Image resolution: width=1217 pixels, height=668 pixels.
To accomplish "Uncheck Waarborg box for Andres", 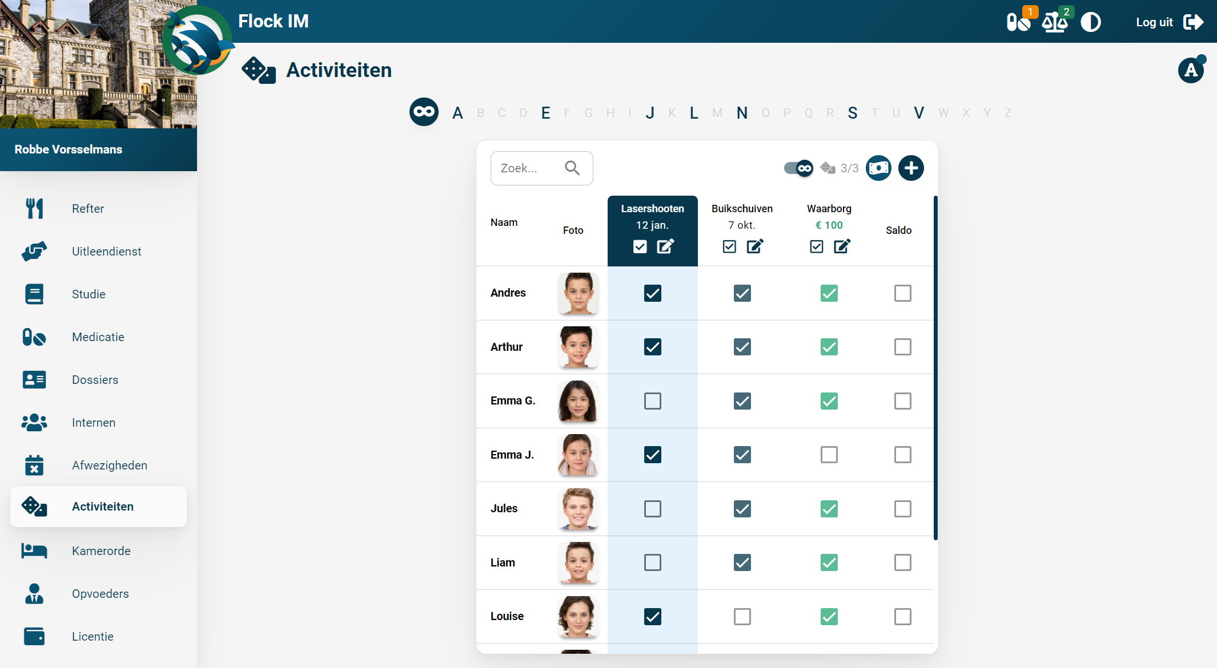I will coord(829,293).
